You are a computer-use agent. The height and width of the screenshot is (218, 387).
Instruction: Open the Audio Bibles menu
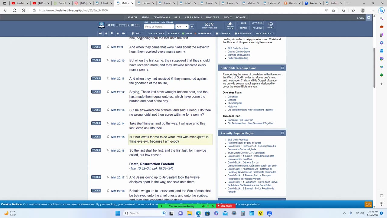point(265,33)
